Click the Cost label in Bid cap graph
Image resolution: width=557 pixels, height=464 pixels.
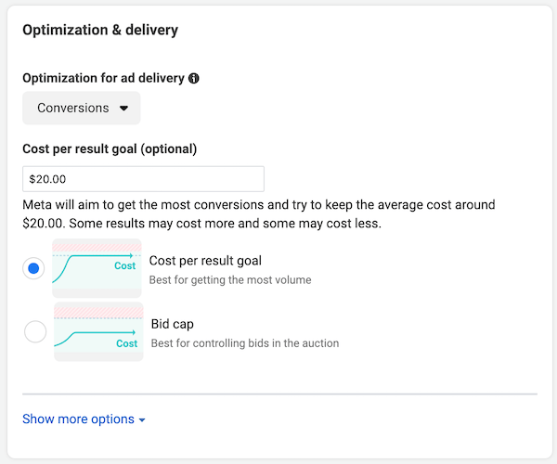tap(127, 343)
